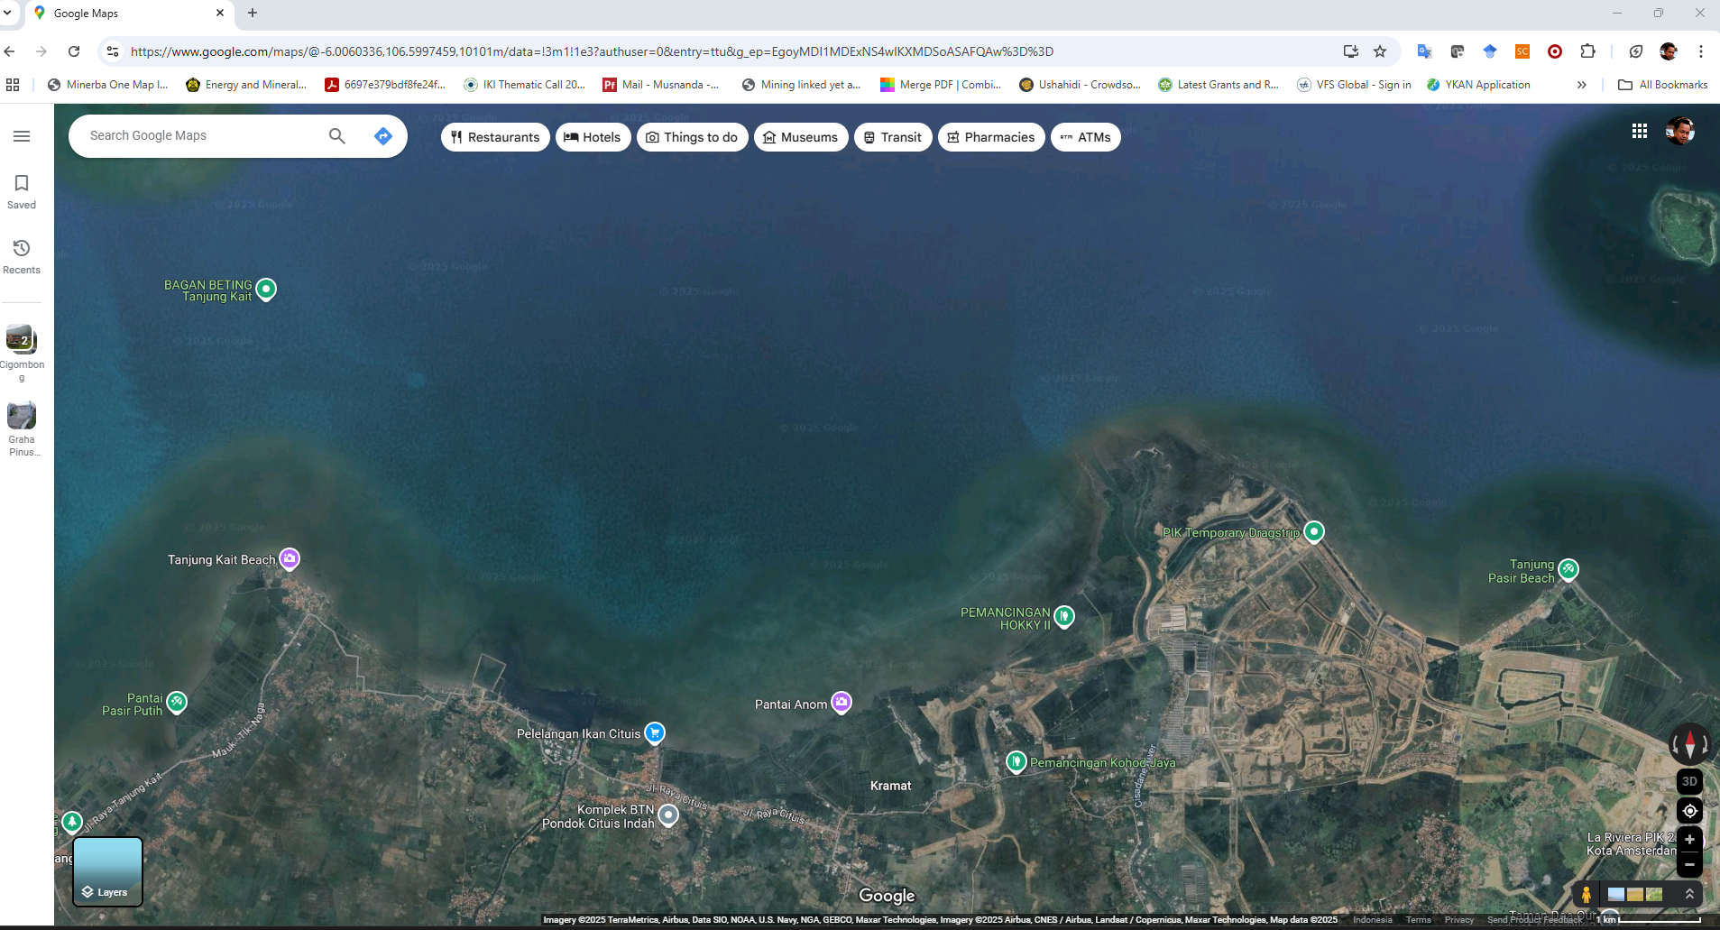Switch map type using Layers thumbnail
The width and height of the screenshot is (1720, 930).
pyautogui.click(x=107, y=871)
